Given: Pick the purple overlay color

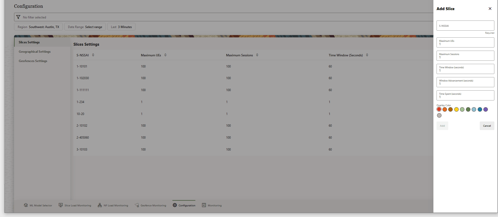Looking at the screenshot, I should pos(486,109).
